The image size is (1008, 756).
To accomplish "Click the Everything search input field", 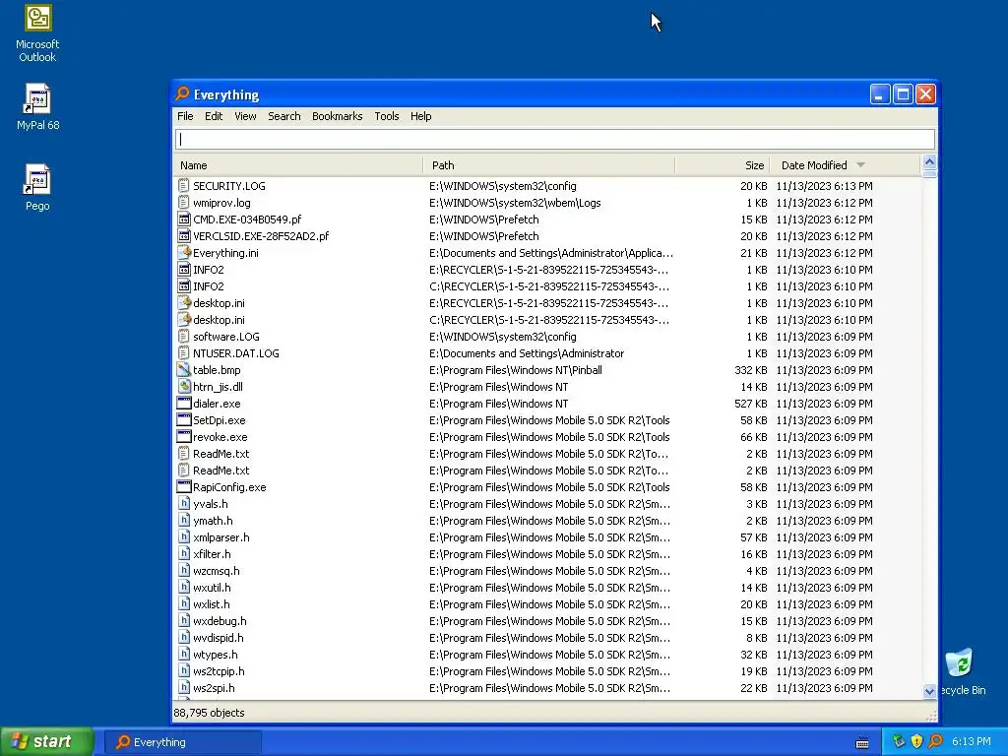I will [555, 139].
